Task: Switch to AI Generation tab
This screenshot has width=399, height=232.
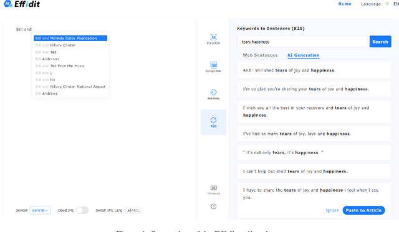Action: point(304,55)
